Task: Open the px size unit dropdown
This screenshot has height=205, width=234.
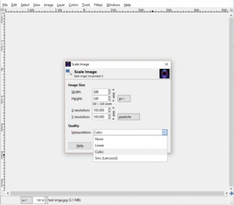Action: [x=124, y=99]
